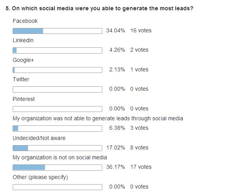Click the 16 votes count

(141, 30)
